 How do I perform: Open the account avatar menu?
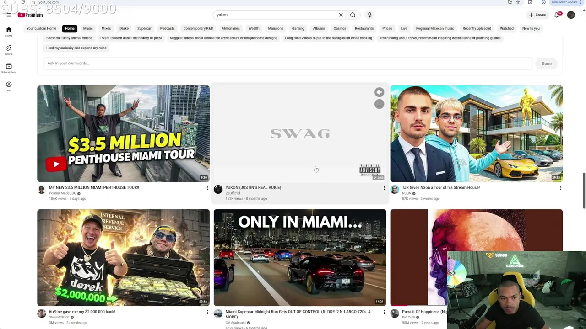pyautogui.click(x=571, y=15)
